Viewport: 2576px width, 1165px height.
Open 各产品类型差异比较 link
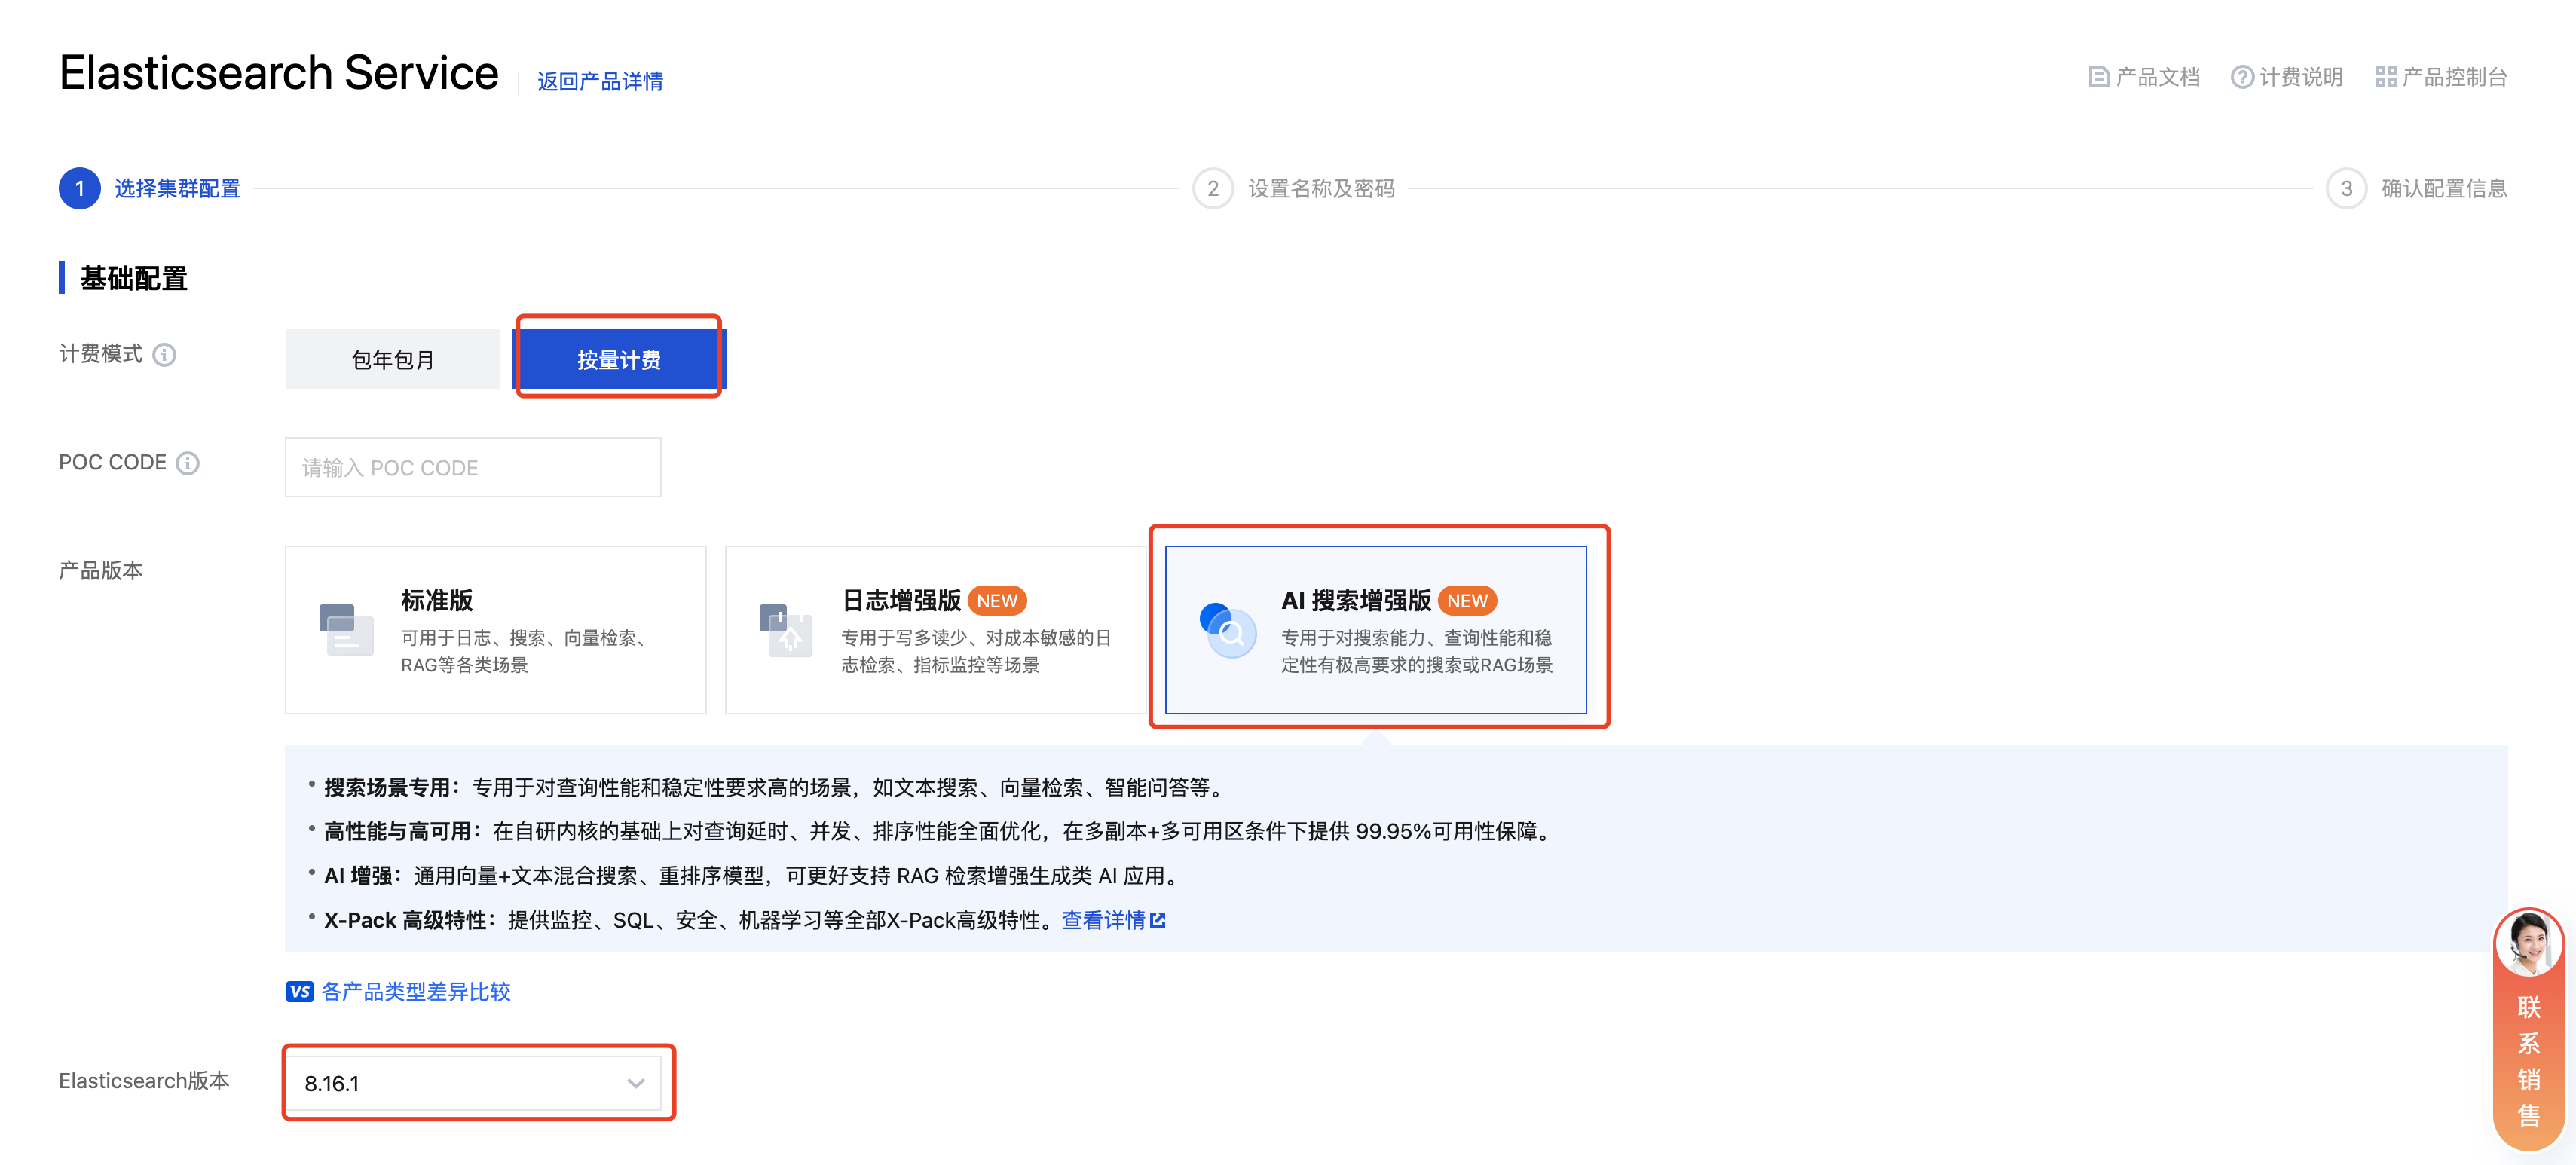pos(416,992)
